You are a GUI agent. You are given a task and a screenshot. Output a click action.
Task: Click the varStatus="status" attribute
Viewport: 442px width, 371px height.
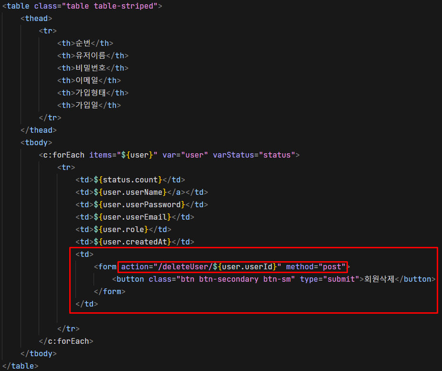point(254,155)
